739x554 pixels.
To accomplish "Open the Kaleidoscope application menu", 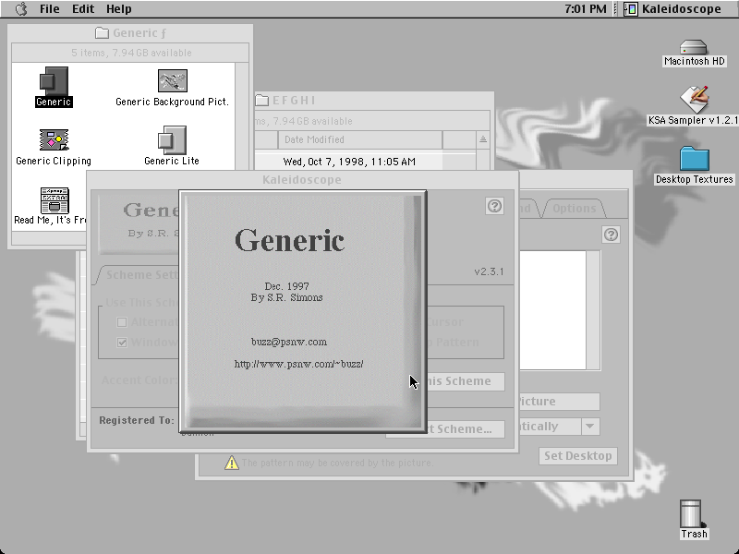I will click(x=673, y=9).
